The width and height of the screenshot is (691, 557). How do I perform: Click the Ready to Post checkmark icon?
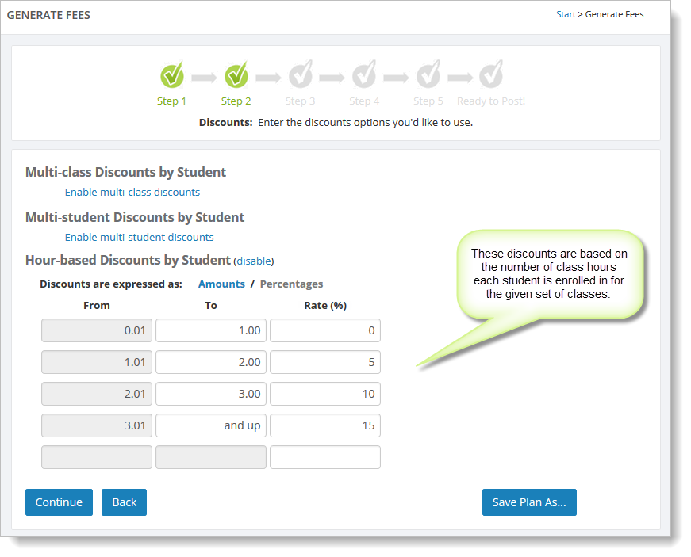pyautogui.click(x=491, y=74)
